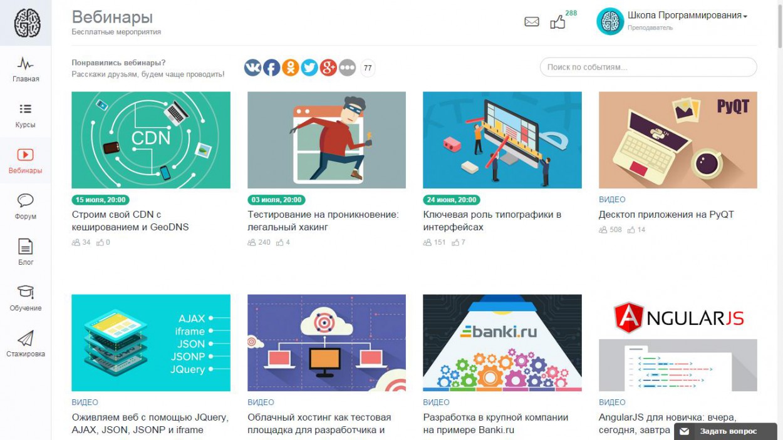Open the banki.ru webinar thumbnail

(x=502, y=343)
